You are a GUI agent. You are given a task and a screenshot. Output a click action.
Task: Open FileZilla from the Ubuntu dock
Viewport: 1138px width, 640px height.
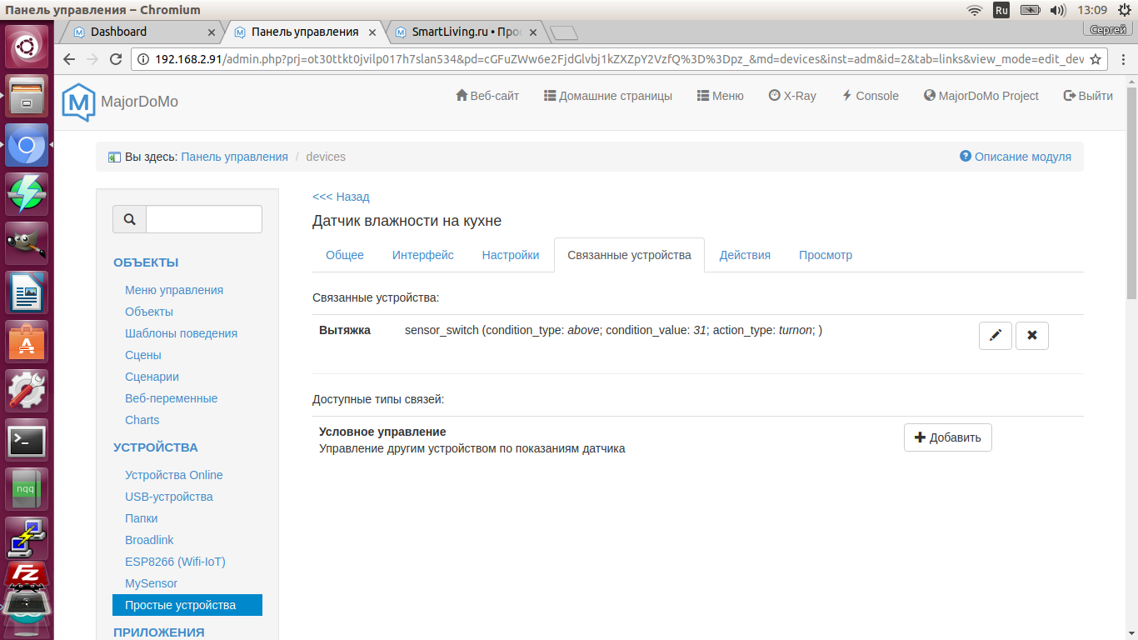tap(27, 574)
